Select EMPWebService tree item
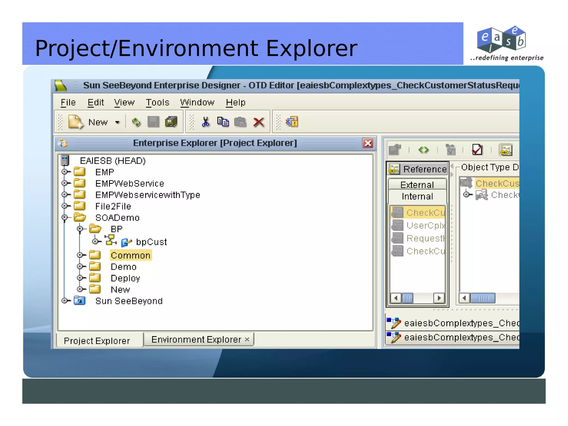Screen dimensions: 568x426 [130, 183]
